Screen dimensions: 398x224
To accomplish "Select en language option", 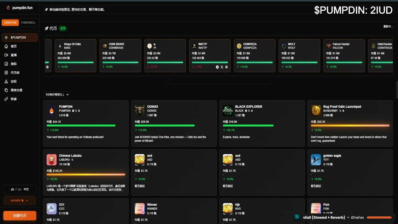I will point(20,189).
